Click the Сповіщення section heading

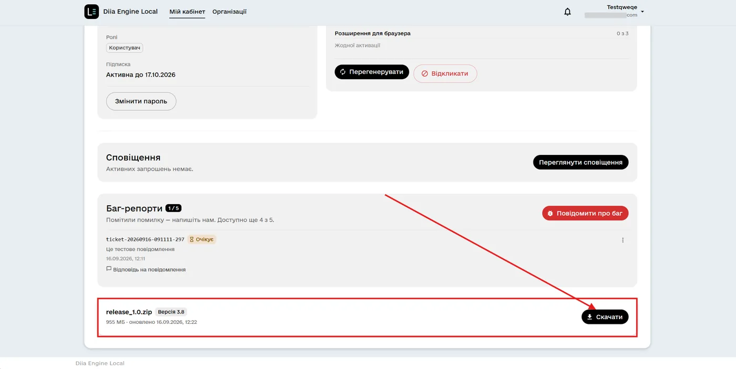[133, 157]
